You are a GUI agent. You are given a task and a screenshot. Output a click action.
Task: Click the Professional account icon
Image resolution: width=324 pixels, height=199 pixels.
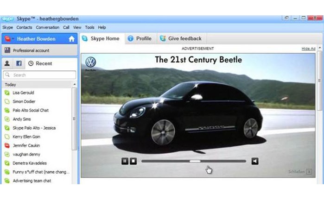tap(7, 50)
